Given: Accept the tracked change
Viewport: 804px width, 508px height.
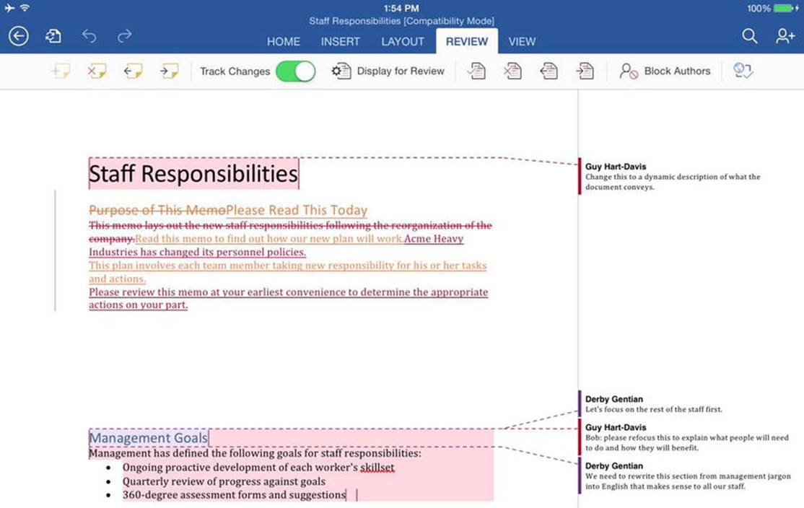Looking at the screenshot, I should 476,71.
